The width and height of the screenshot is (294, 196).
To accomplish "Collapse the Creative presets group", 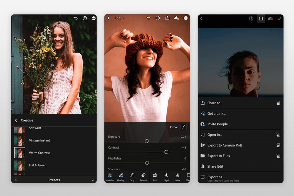I will [x=16, y=120].
